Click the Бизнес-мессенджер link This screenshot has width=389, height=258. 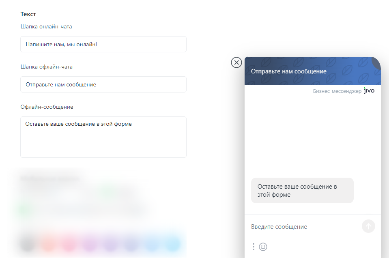[x=337, y=91]
